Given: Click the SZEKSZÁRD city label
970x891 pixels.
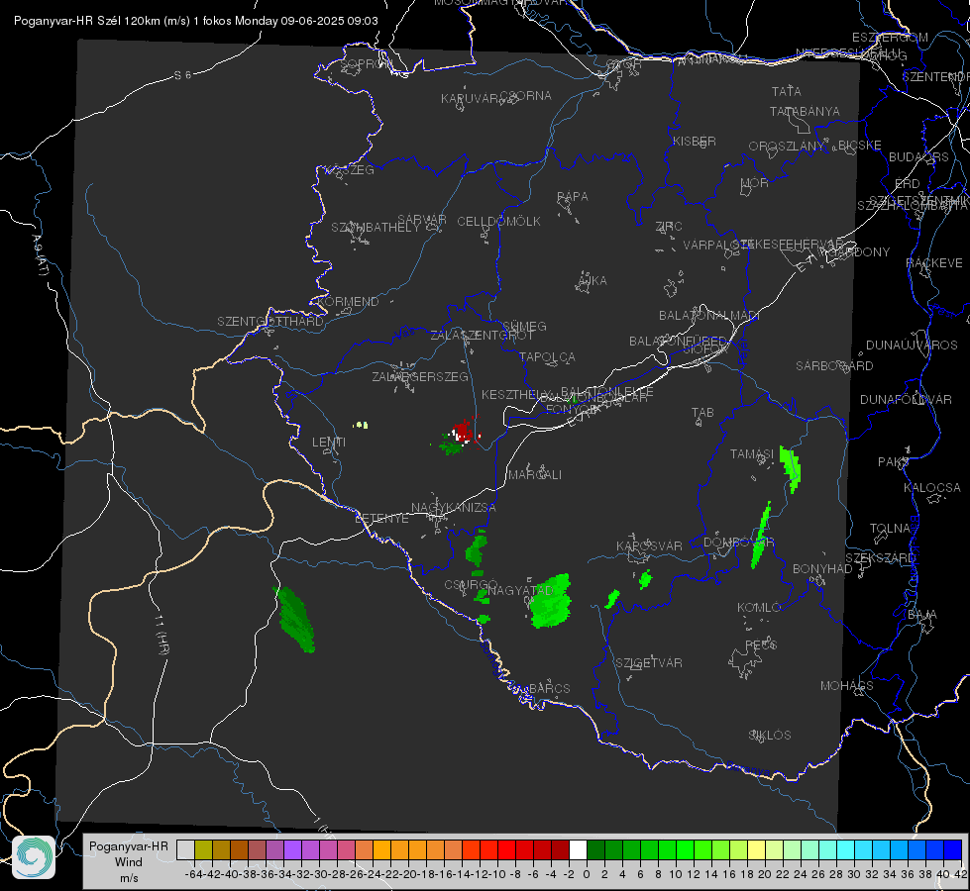Looking at the screenshot, I should [x=880, y=558].
